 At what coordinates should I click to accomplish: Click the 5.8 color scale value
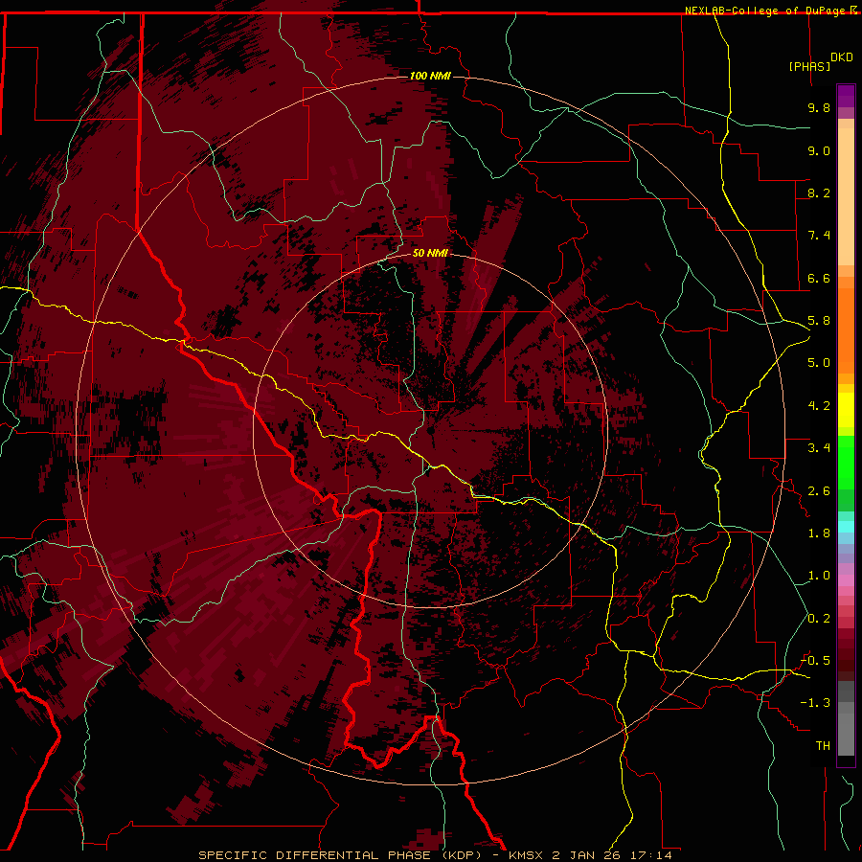pyautogui.click(x=819, y=321)
